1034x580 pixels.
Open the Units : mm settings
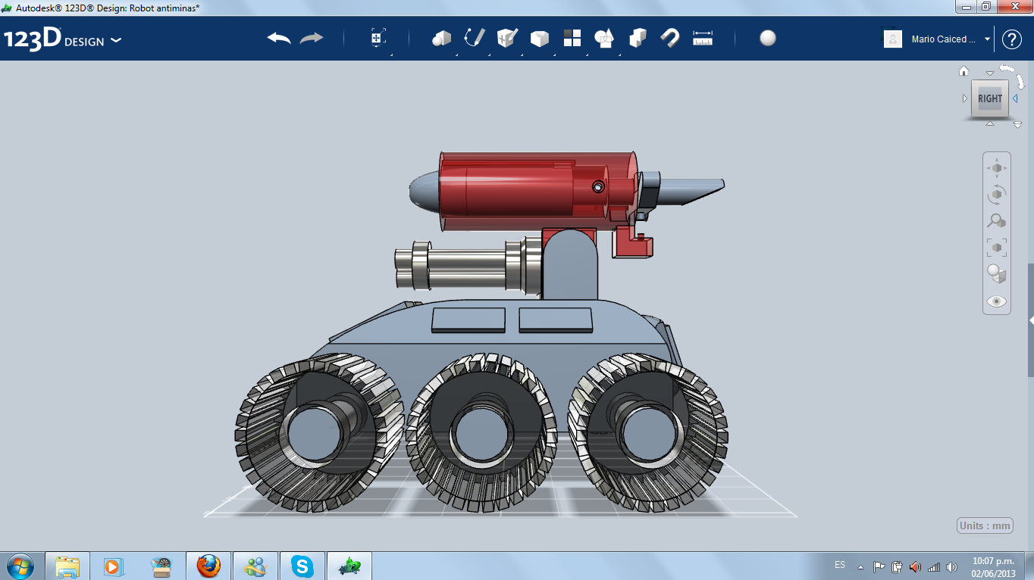(x=985, y=525)
